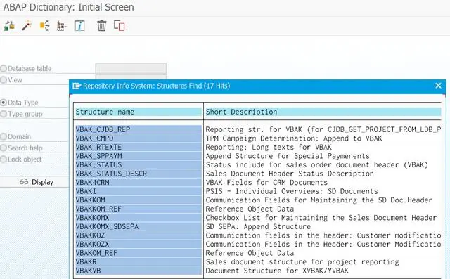Click the Short Description column header
This screenshot has width=450, height=279.
[323, 112]
